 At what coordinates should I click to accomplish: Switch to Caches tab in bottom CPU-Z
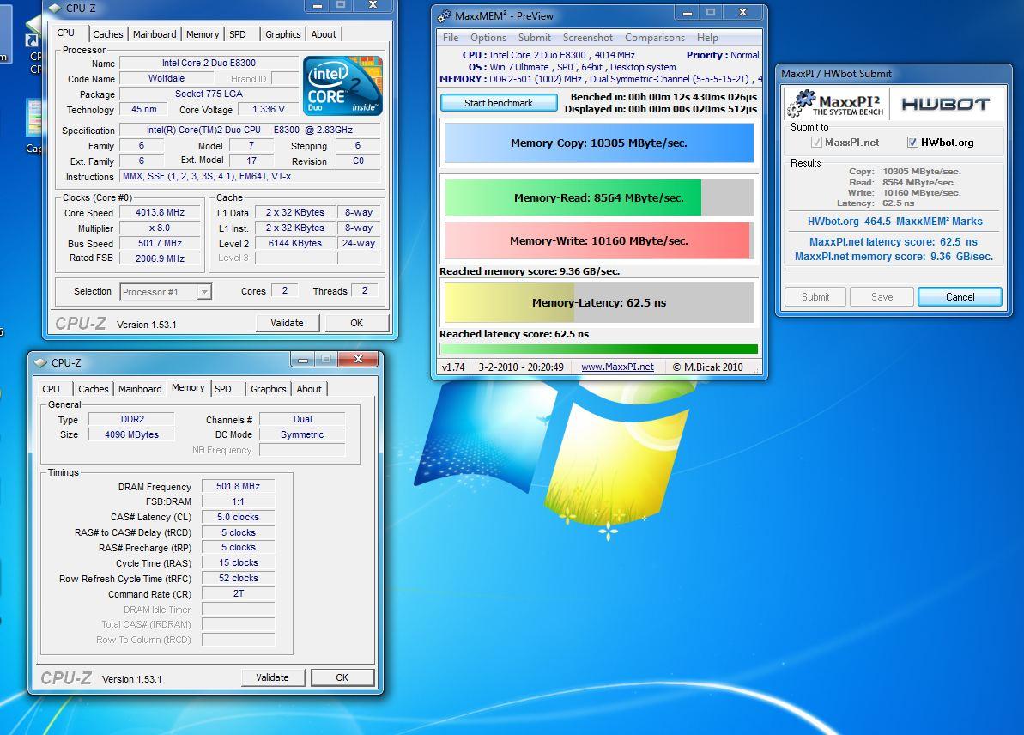point(94,389)
